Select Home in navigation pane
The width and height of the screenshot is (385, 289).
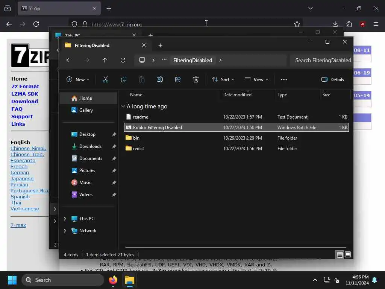coord(88,98)
